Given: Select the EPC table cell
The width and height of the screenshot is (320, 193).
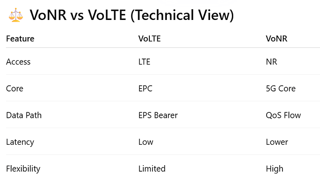Looking at the screenshot, I should (x=145, y=88).
